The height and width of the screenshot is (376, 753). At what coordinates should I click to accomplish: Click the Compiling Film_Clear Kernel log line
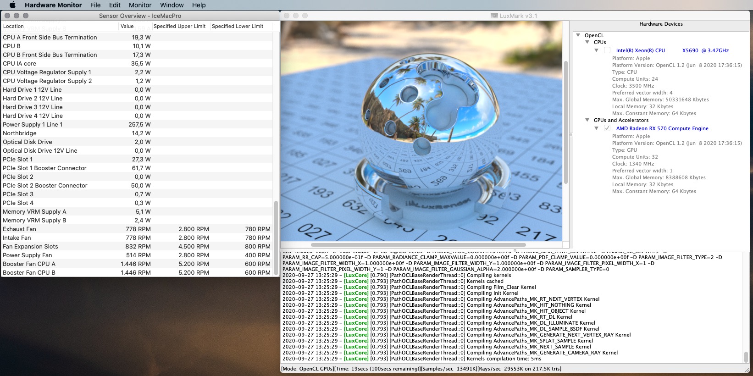[x=409, y=287]
